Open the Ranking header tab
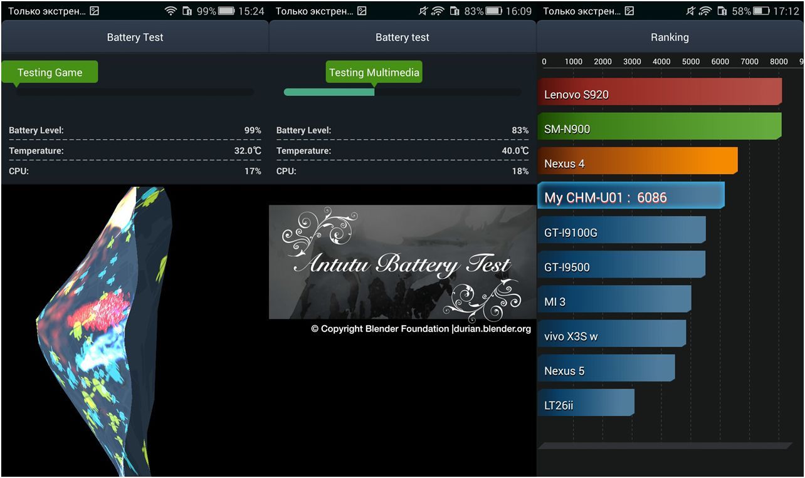Viewport: 805px width, 478px height. coord(670,38)
